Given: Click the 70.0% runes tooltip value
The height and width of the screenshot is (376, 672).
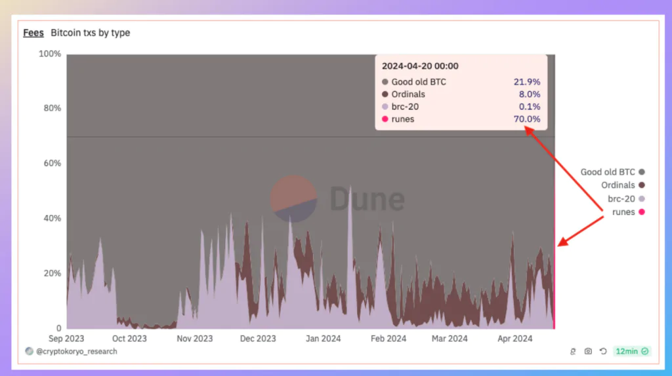Looking at the screenshot, I should pos(527,119).
